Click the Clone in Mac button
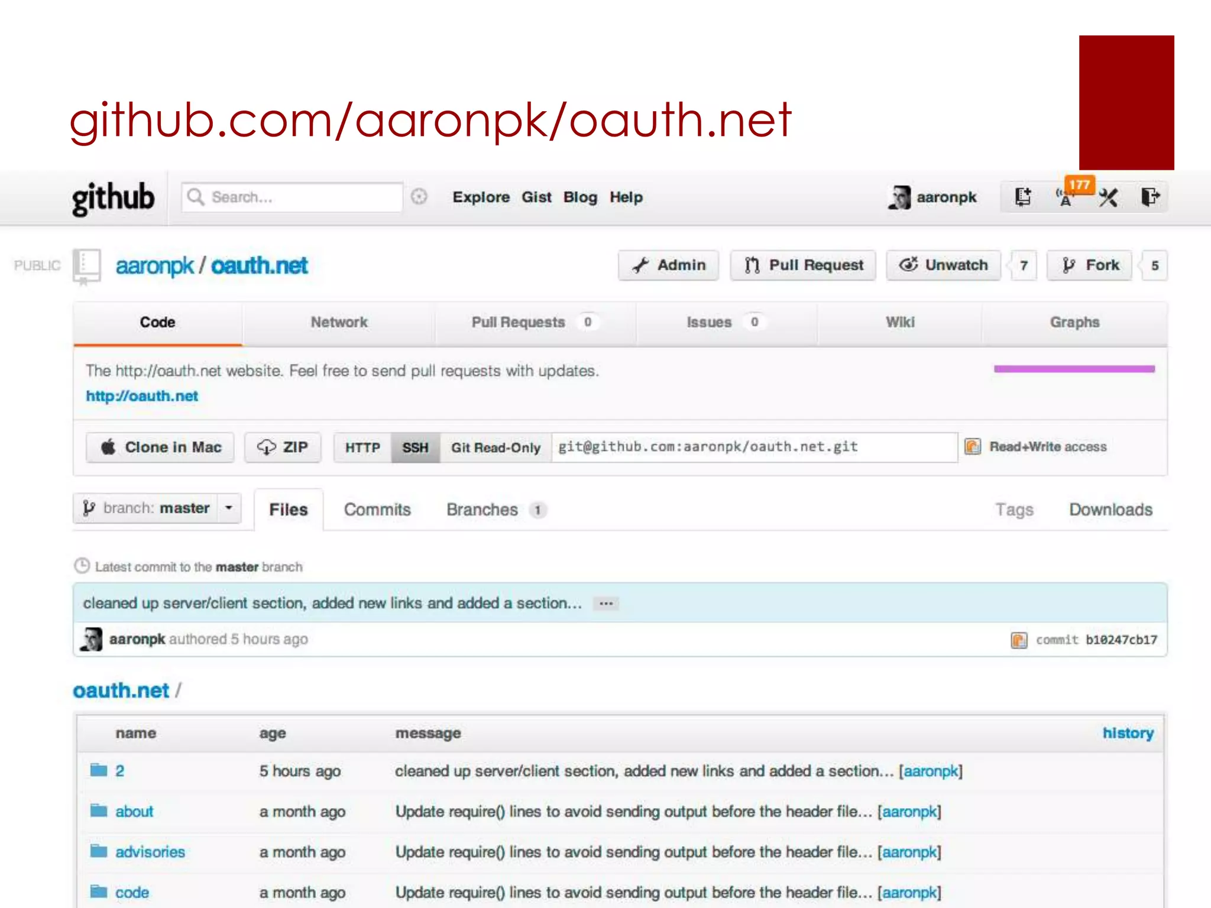This screenshot has width=1211, height=908. (x=160, y=447)
